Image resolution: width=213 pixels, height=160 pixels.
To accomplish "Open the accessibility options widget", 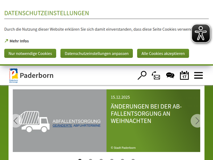I will [x=201, y=34].
